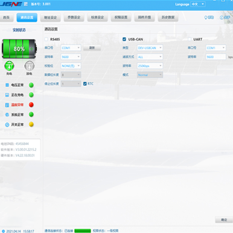
Task: Click the refresh button beside COM1
Action: point(92,48)
